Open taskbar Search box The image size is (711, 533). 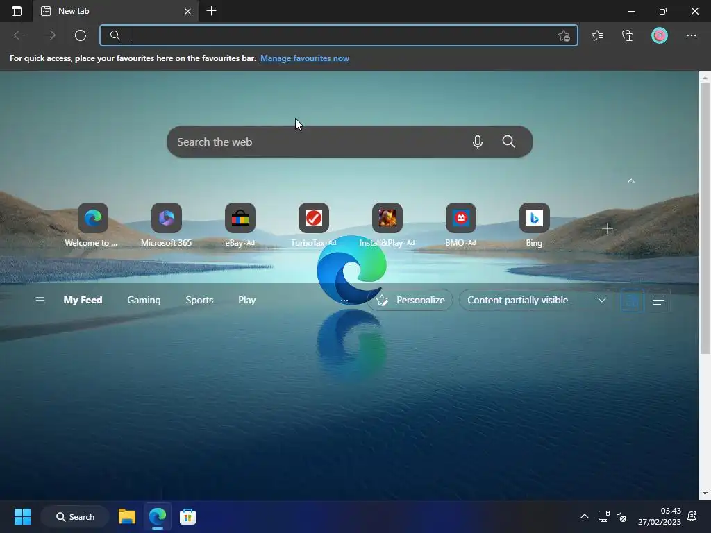coord(75,516)
